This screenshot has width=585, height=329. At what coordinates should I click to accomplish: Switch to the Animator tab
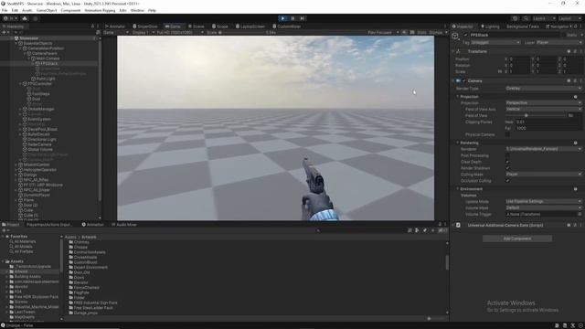click(x=115, y=27)
